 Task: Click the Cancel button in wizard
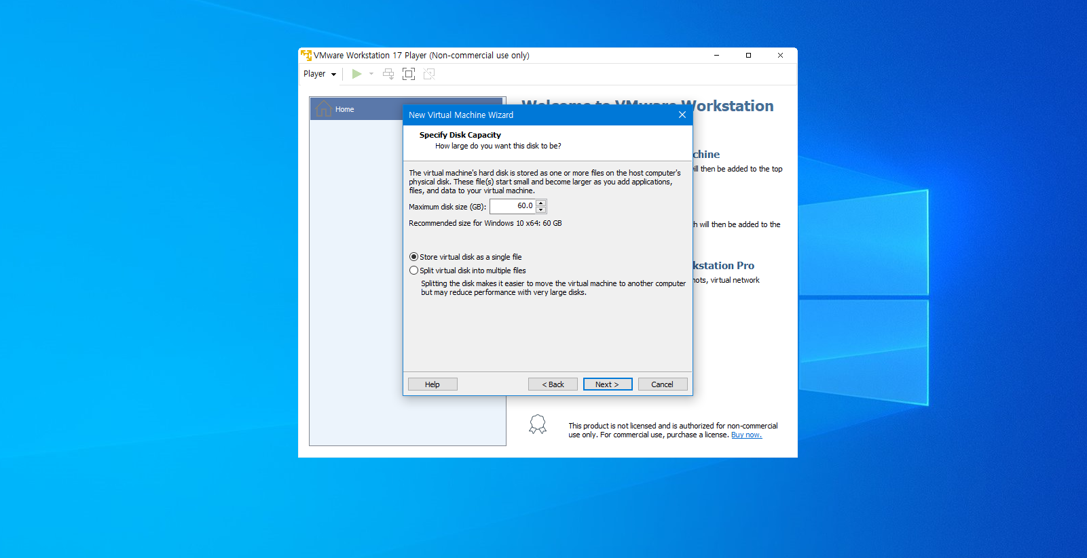tap(663, 384)
